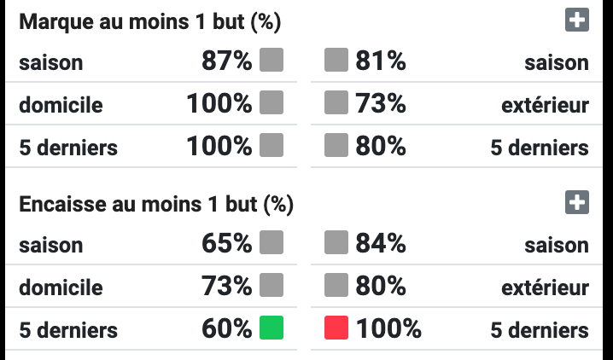Screen dimensions: 613x360
Task: Click grey square beside 100% domicile scoring
Action: click(x=271, y=102)
